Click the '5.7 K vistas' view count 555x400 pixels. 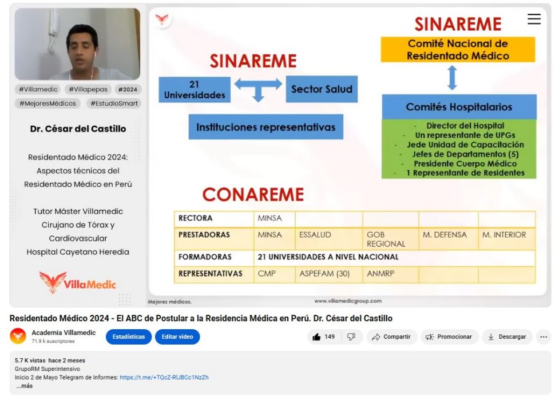tap(30, 361)
